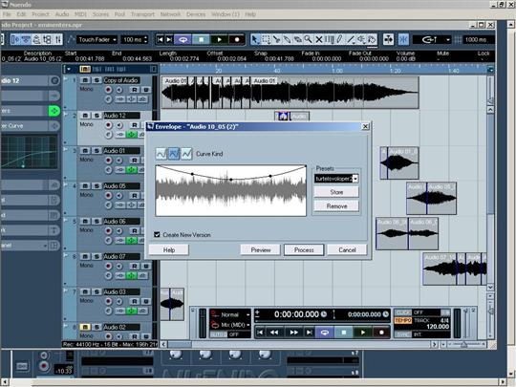The image size is (516, 387).
Task: Toggle Autoscroll button in toolbar
Action: 388,39
